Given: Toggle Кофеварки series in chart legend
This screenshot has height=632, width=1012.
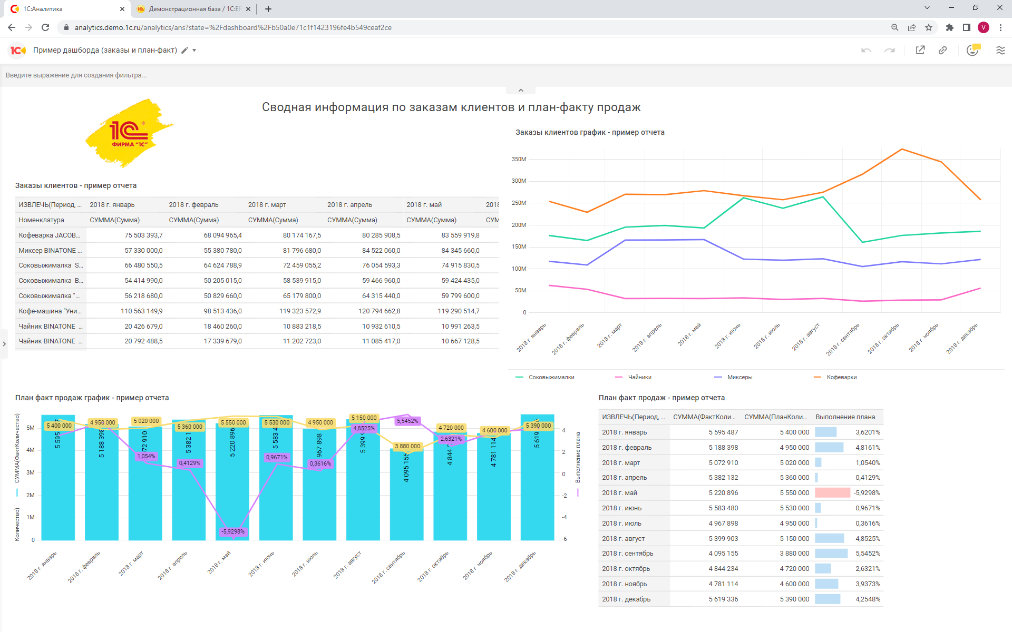Looking at the screenshot, I should [841, 377].
